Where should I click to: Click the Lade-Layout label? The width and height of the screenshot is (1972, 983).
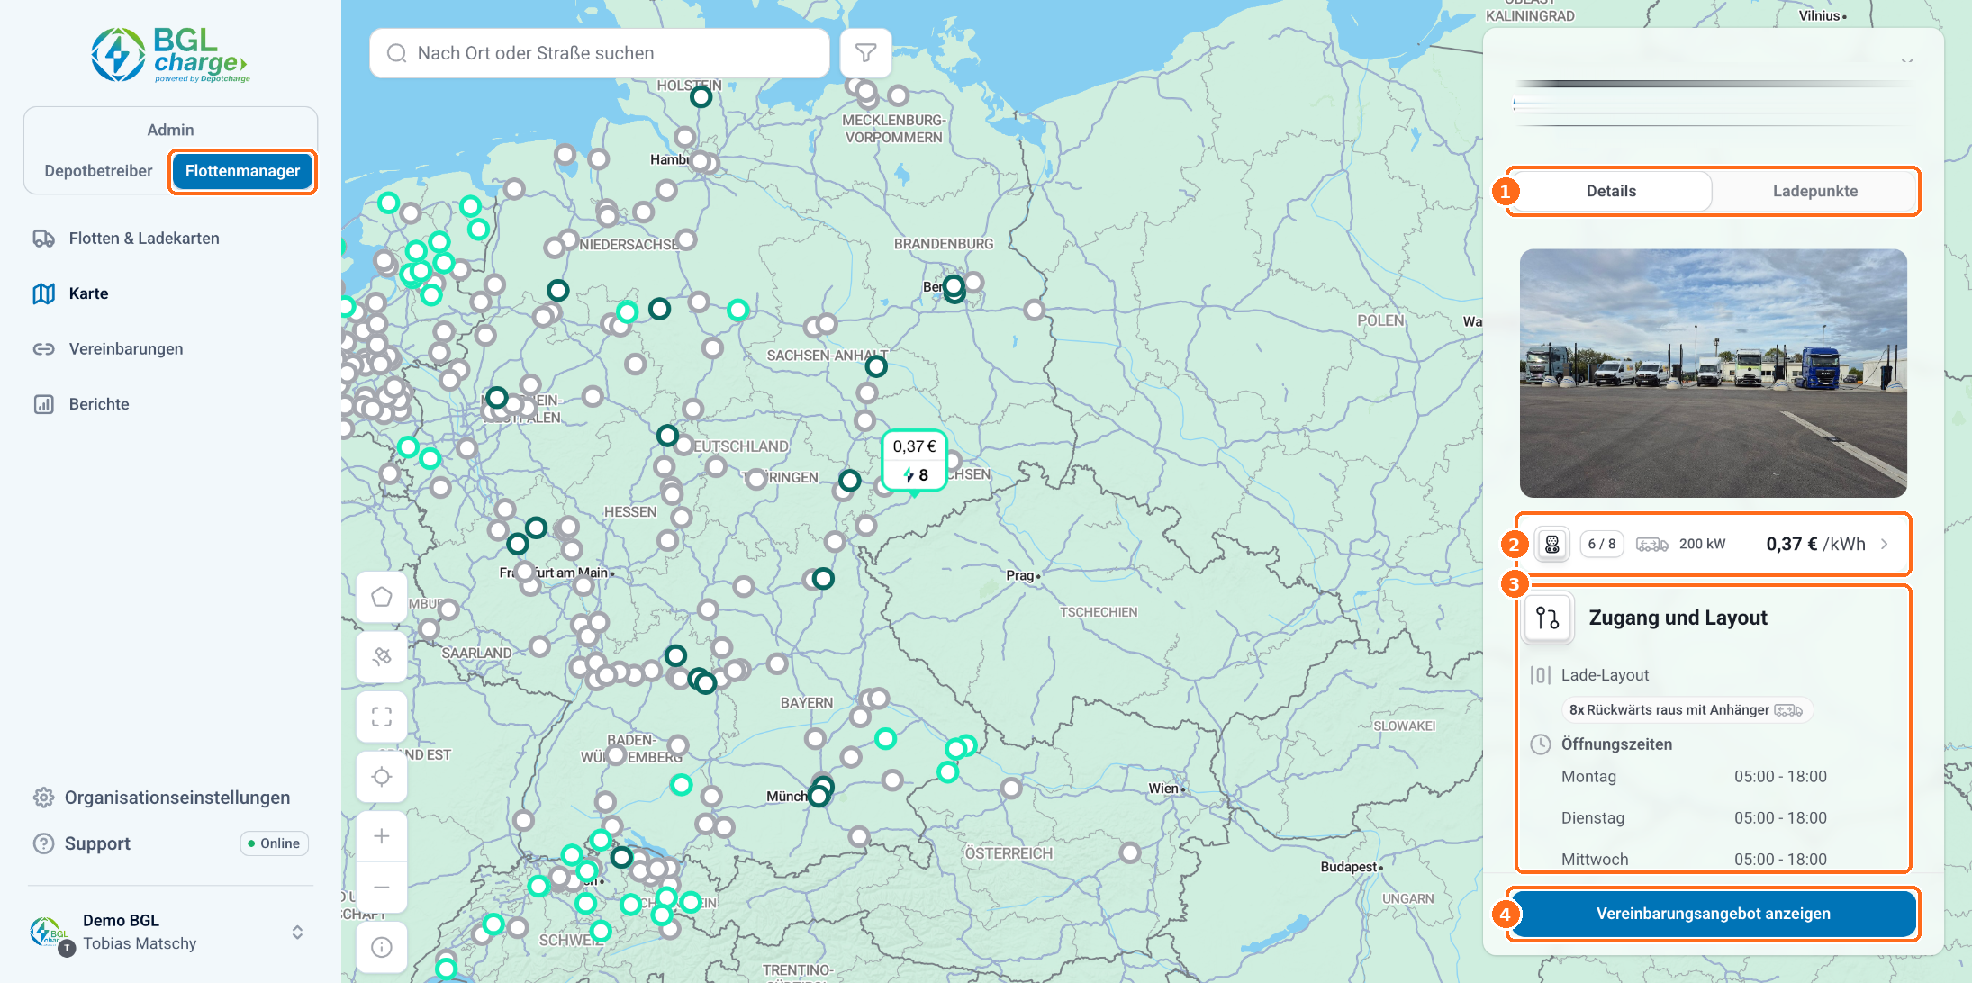pos(1605,675)
